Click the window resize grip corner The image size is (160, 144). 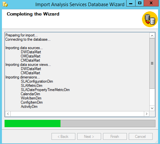pyautogui.click(x=156, y=141)
